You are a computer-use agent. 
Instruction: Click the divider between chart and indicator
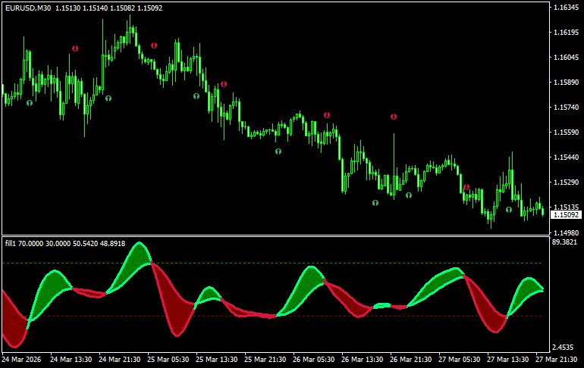(273, 236)
